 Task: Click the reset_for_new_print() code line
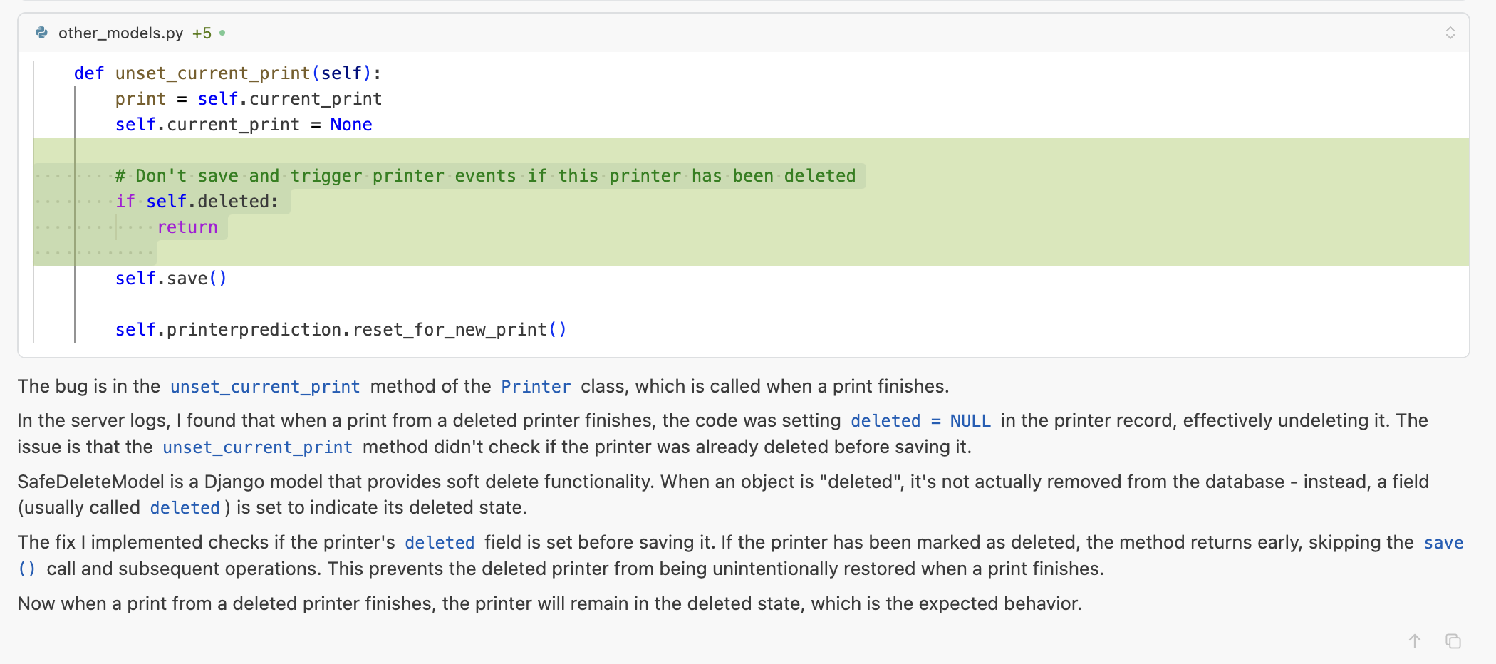341,330
